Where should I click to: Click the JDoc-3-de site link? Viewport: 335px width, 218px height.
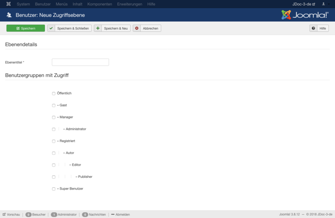(304, 4)
